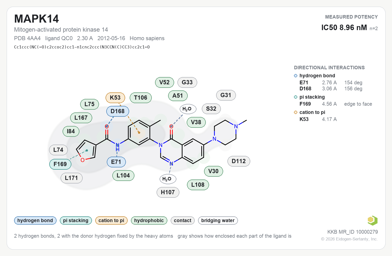
Task: Click residue D112 label
Action: point(239,161)
